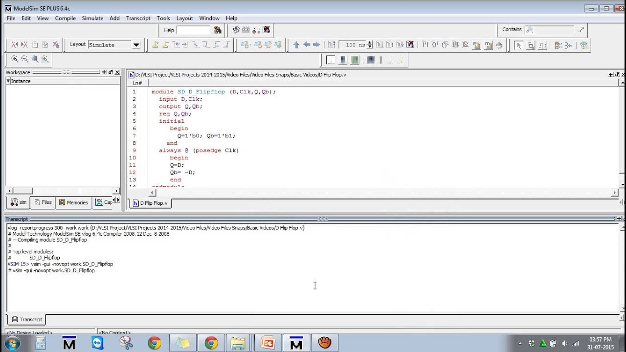Click the Zoom Full magnifier icon
Viewport: 626px width, 352px height.
35,59
